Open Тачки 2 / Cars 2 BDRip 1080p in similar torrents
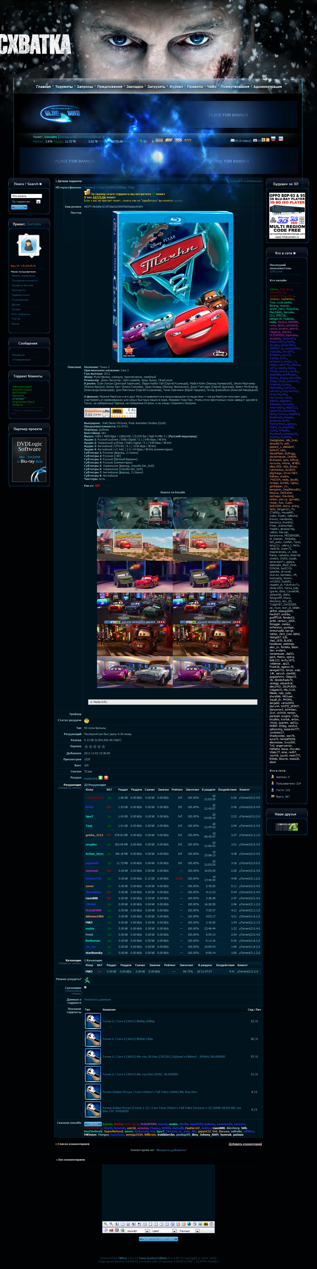The width and height of the screenshot is (317, 1269). [x=128, y=1021]
